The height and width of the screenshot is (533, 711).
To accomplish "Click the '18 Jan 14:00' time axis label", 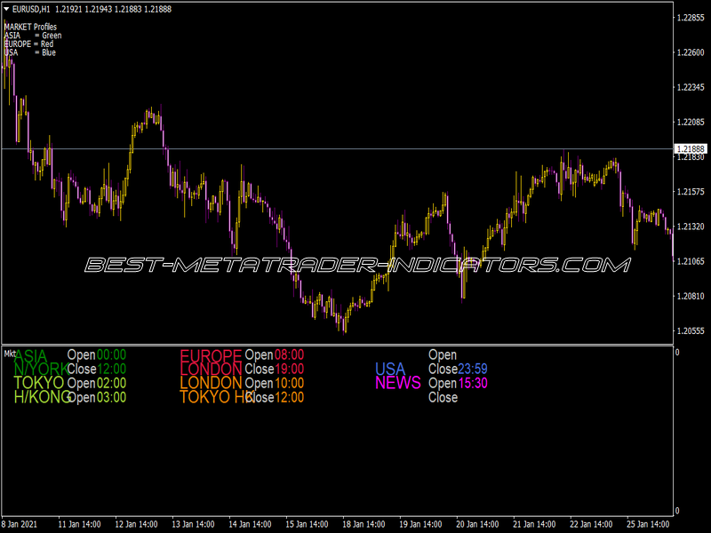I will (363, 524).
